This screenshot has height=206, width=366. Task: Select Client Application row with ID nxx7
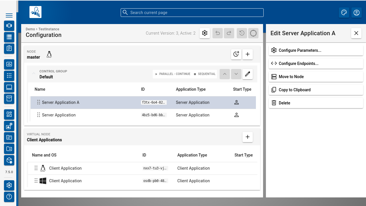click(142, 168)
